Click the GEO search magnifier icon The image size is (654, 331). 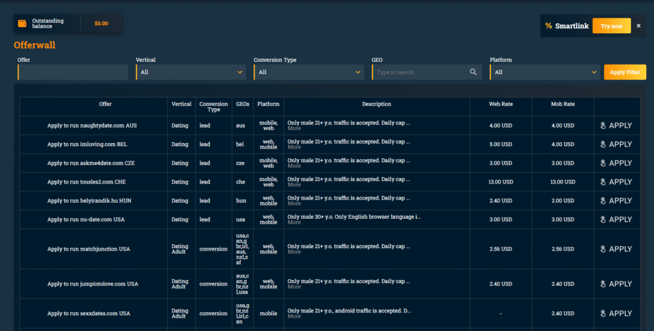[x=473, y=72]
